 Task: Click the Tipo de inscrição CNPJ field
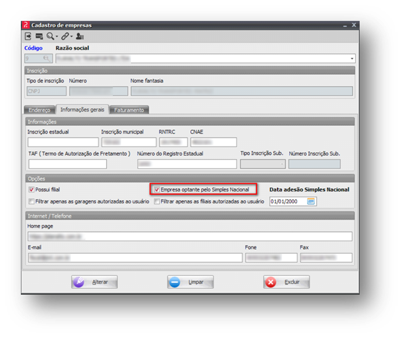(x=46, y=91)
